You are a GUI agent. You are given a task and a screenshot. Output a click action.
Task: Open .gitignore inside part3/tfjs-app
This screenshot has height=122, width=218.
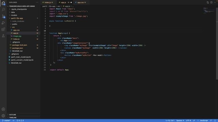(16, 42)
